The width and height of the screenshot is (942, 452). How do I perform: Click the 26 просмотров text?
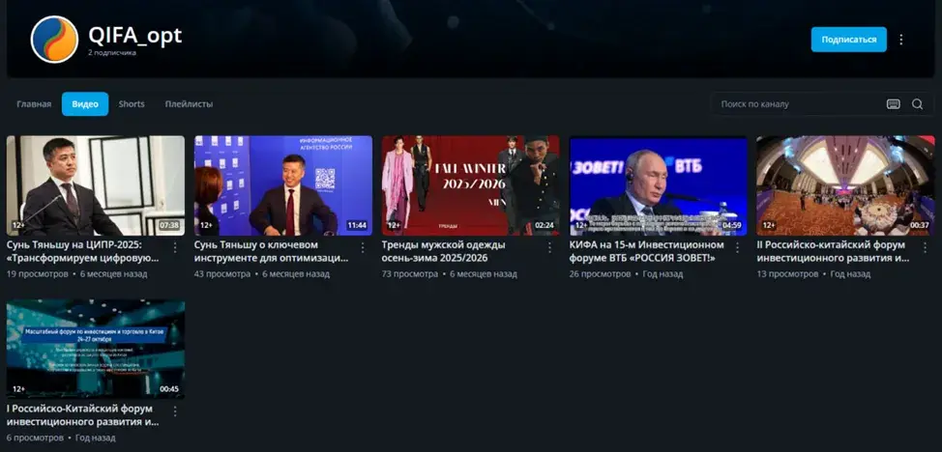601,273
